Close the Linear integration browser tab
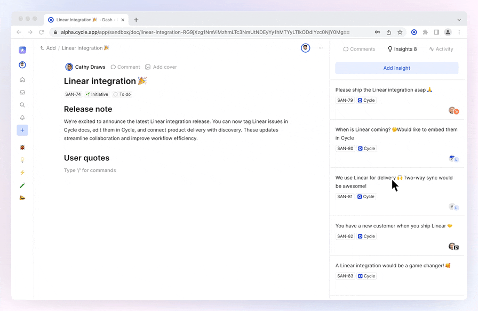The width and height of the screenshot is (478, 311). pos(123,20)
